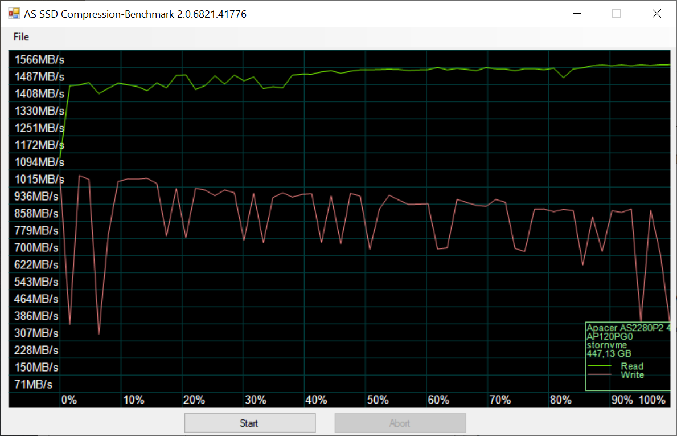677x436 pixels.
Task: Maximize the benchmark window
Action: coord(616,14)
